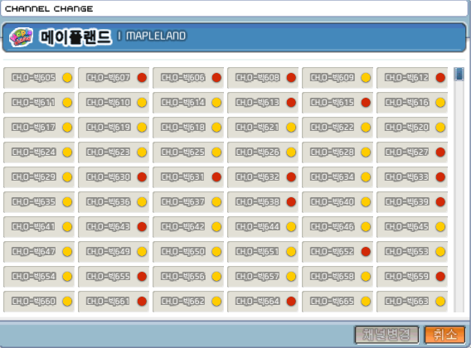Viewport: 471px width, 348px height.
Task: Choose channel CH.0-빅616
Action: pyautogui.click(x=412, y=103)
